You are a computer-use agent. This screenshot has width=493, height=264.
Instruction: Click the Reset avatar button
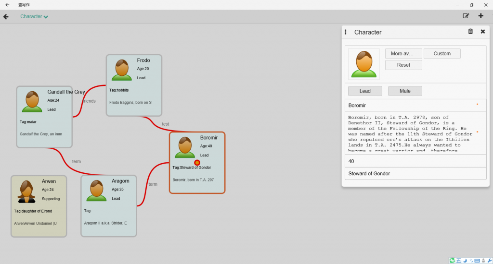pos(403,65)
